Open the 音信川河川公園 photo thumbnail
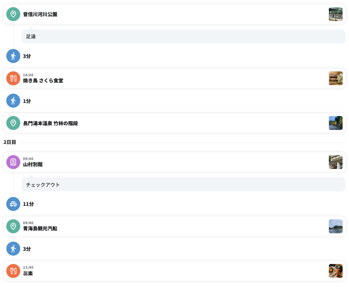The width and height of the screenshot is (349, 287). pyautogui.click(x=335, y=14)
